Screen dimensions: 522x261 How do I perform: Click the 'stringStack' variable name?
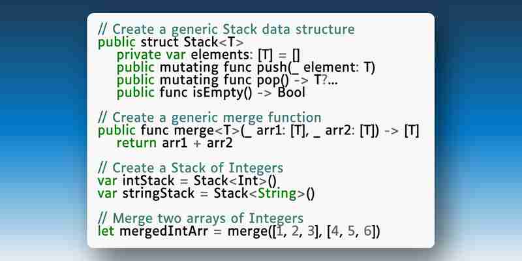click(x=159, y=193)
